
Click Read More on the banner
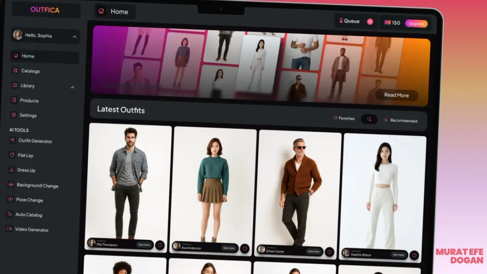click(x=397, y=95)
